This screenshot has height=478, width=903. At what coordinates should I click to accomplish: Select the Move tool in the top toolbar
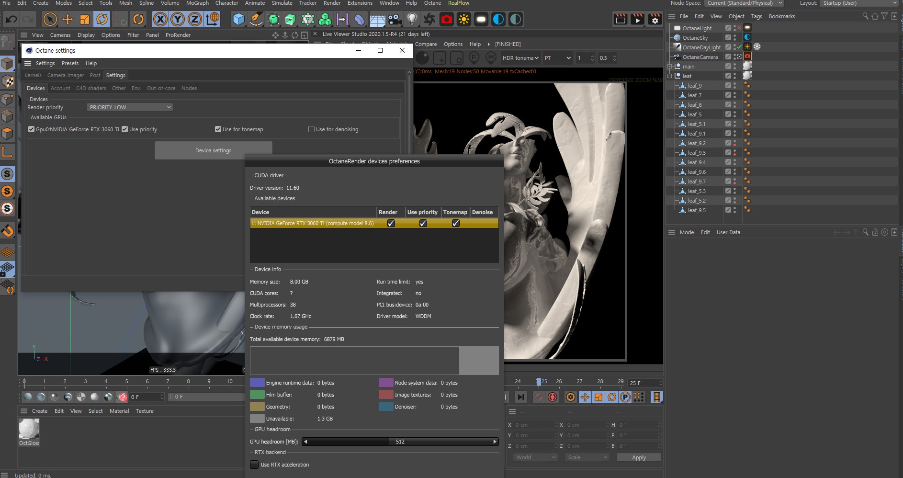pos(68,19)
